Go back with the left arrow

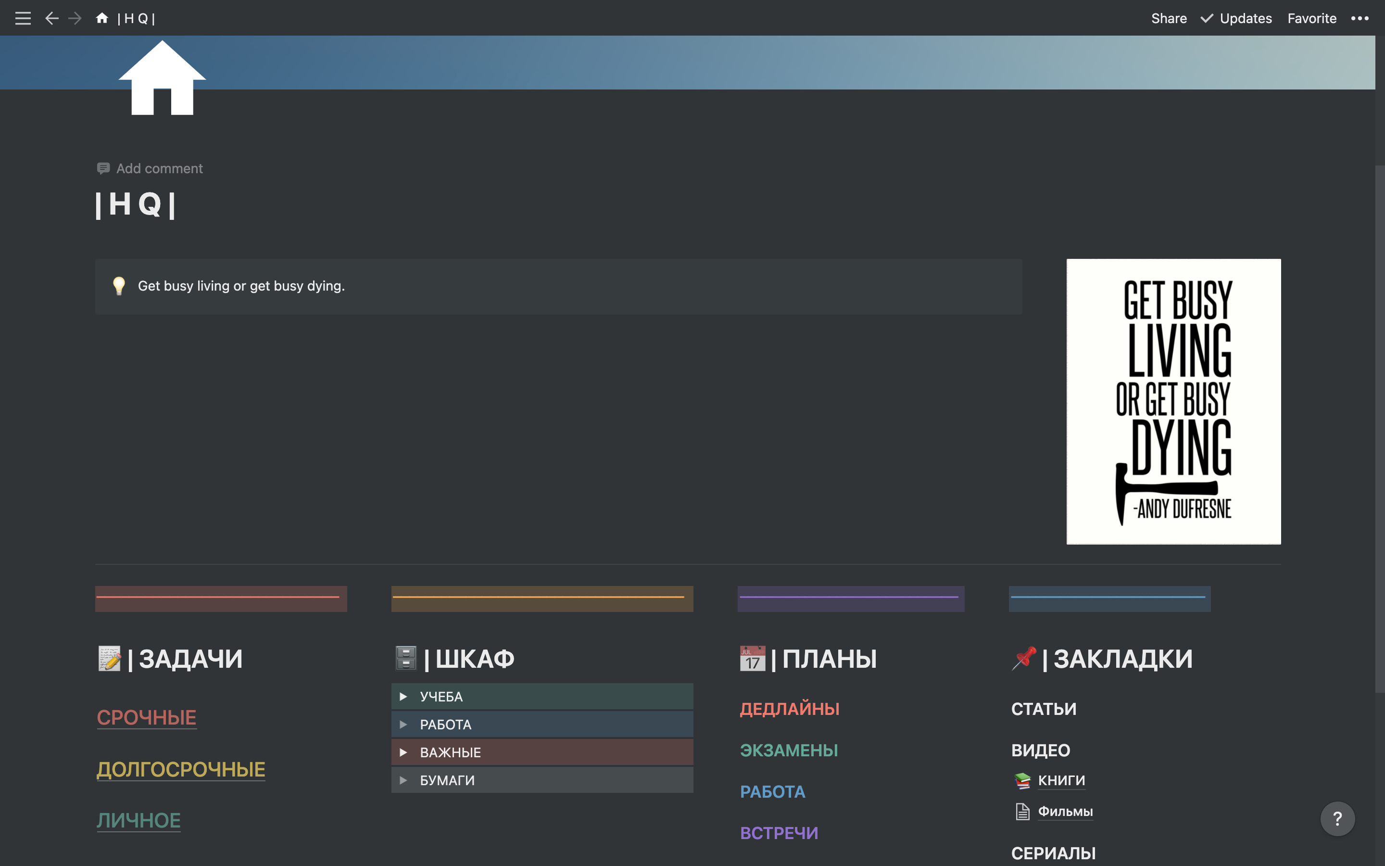[x=51, y=18]
